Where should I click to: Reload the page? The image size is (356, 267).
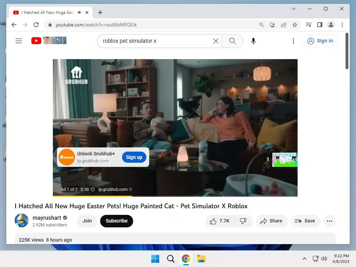[36, 25]
